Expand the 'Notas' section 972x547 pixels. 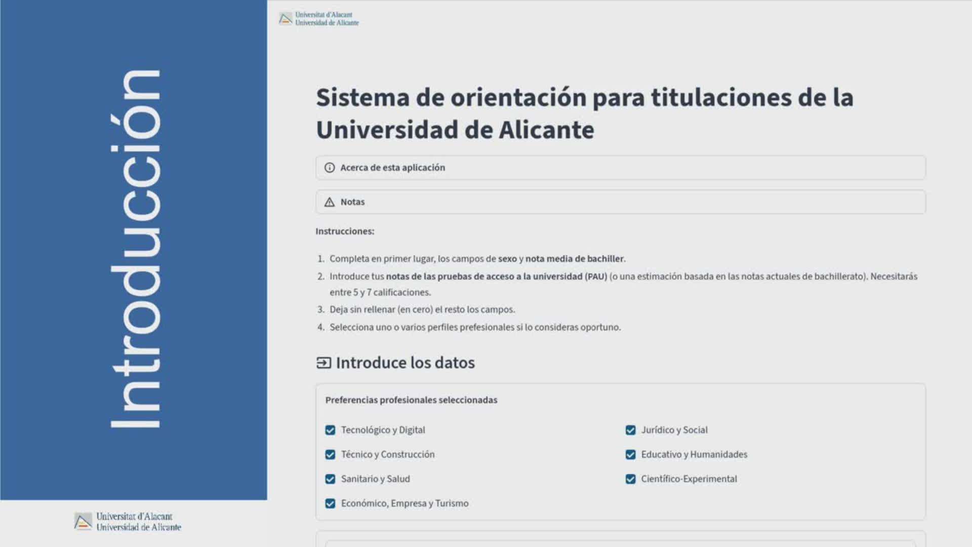(621, 202)
